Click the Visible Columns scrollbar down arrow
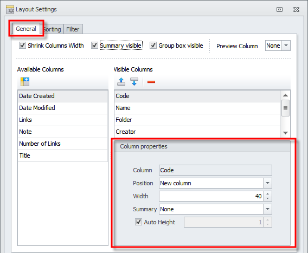 click(x=285, y=133)
